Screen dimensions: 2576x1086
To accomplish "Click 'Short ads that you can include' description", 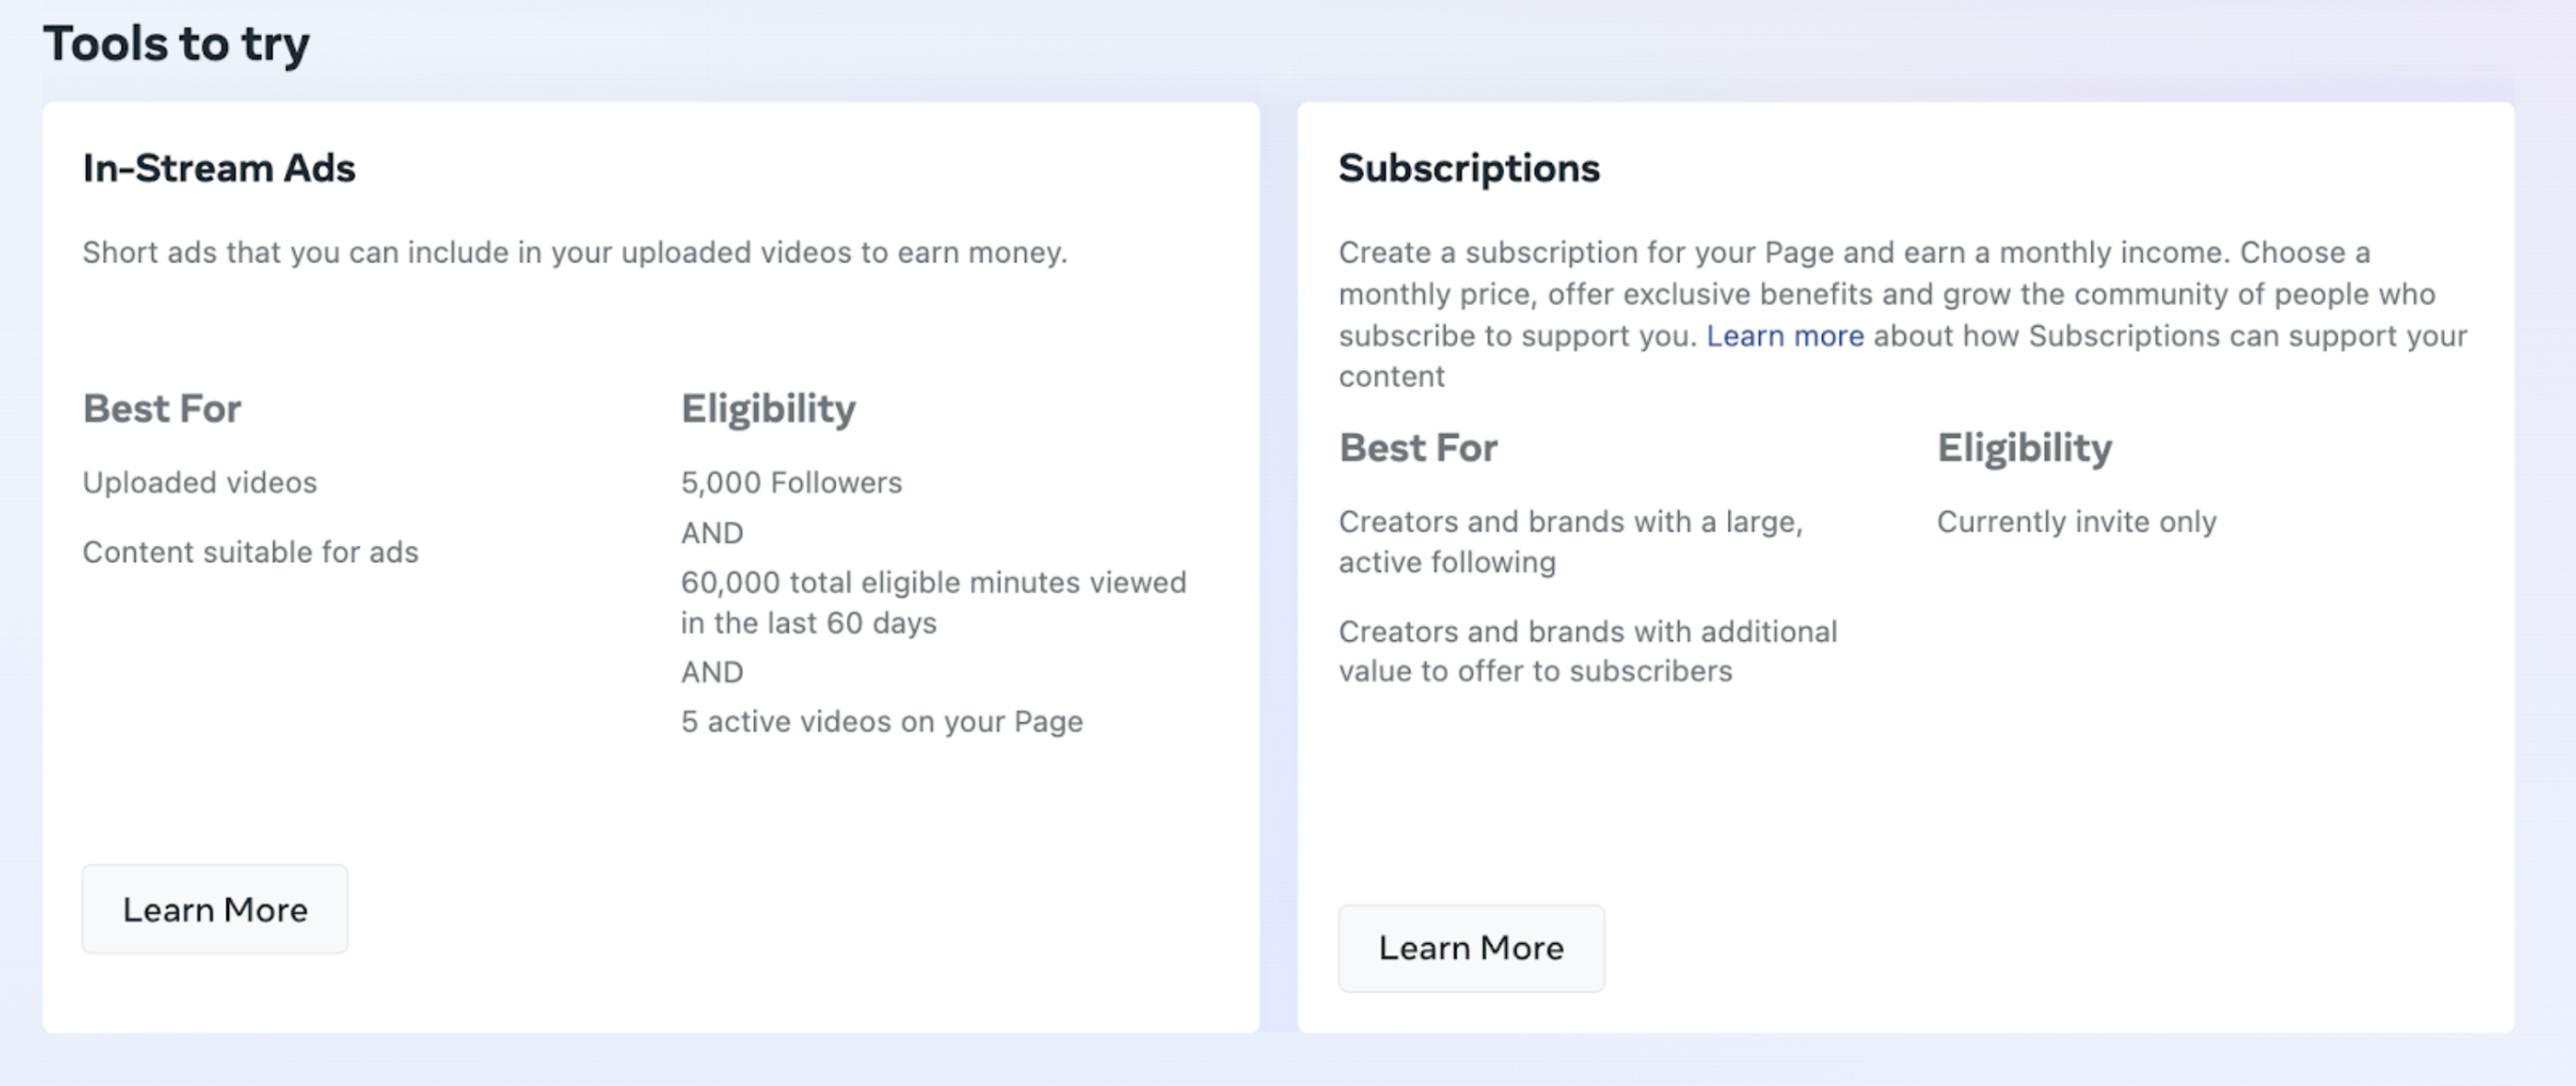I will click(x=575, y=252).
